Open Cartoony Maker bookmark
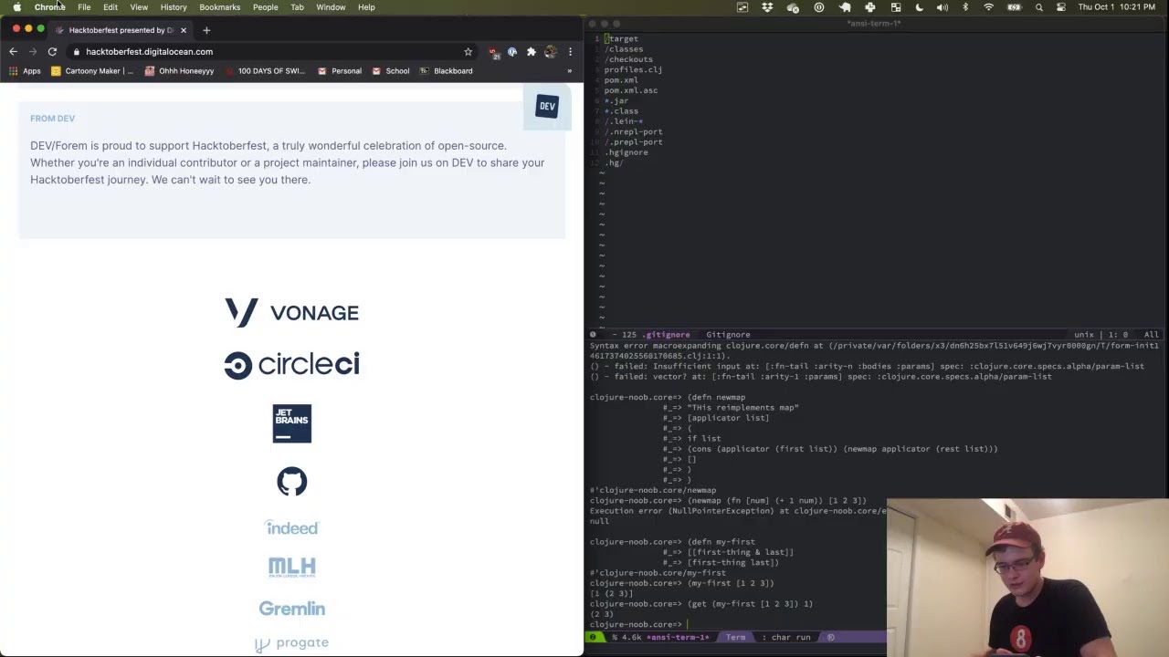The image size is (1169, 657). click(92, 71)
